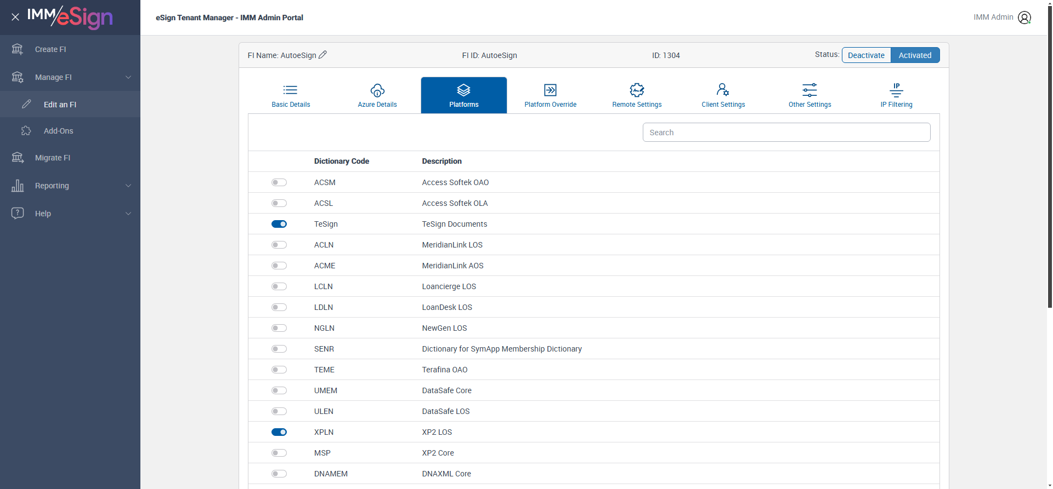1053x489 pixels.
Task: Click the Edit an FI pencil icon
Action: tap(26, 104)
